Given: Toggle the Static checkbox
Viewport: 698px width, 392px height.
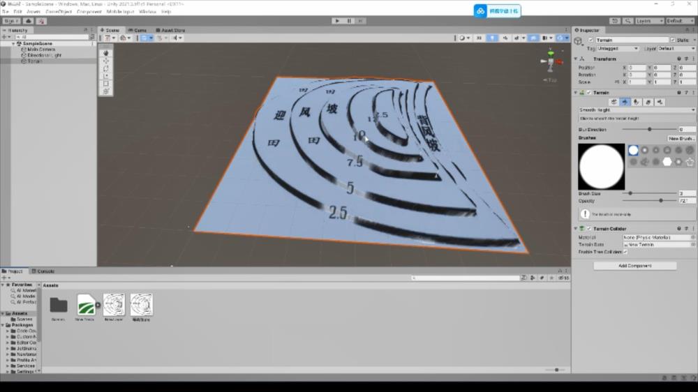Looking at the screenshot, I should 673,40.
